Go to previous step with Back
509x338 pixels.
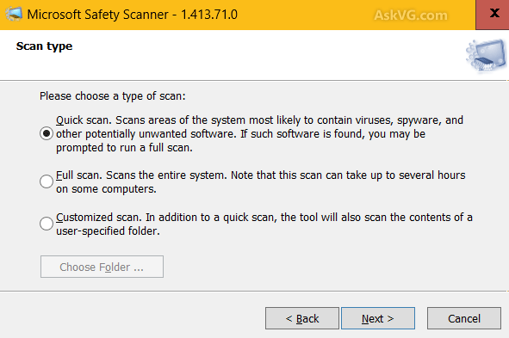coord(302,318)
